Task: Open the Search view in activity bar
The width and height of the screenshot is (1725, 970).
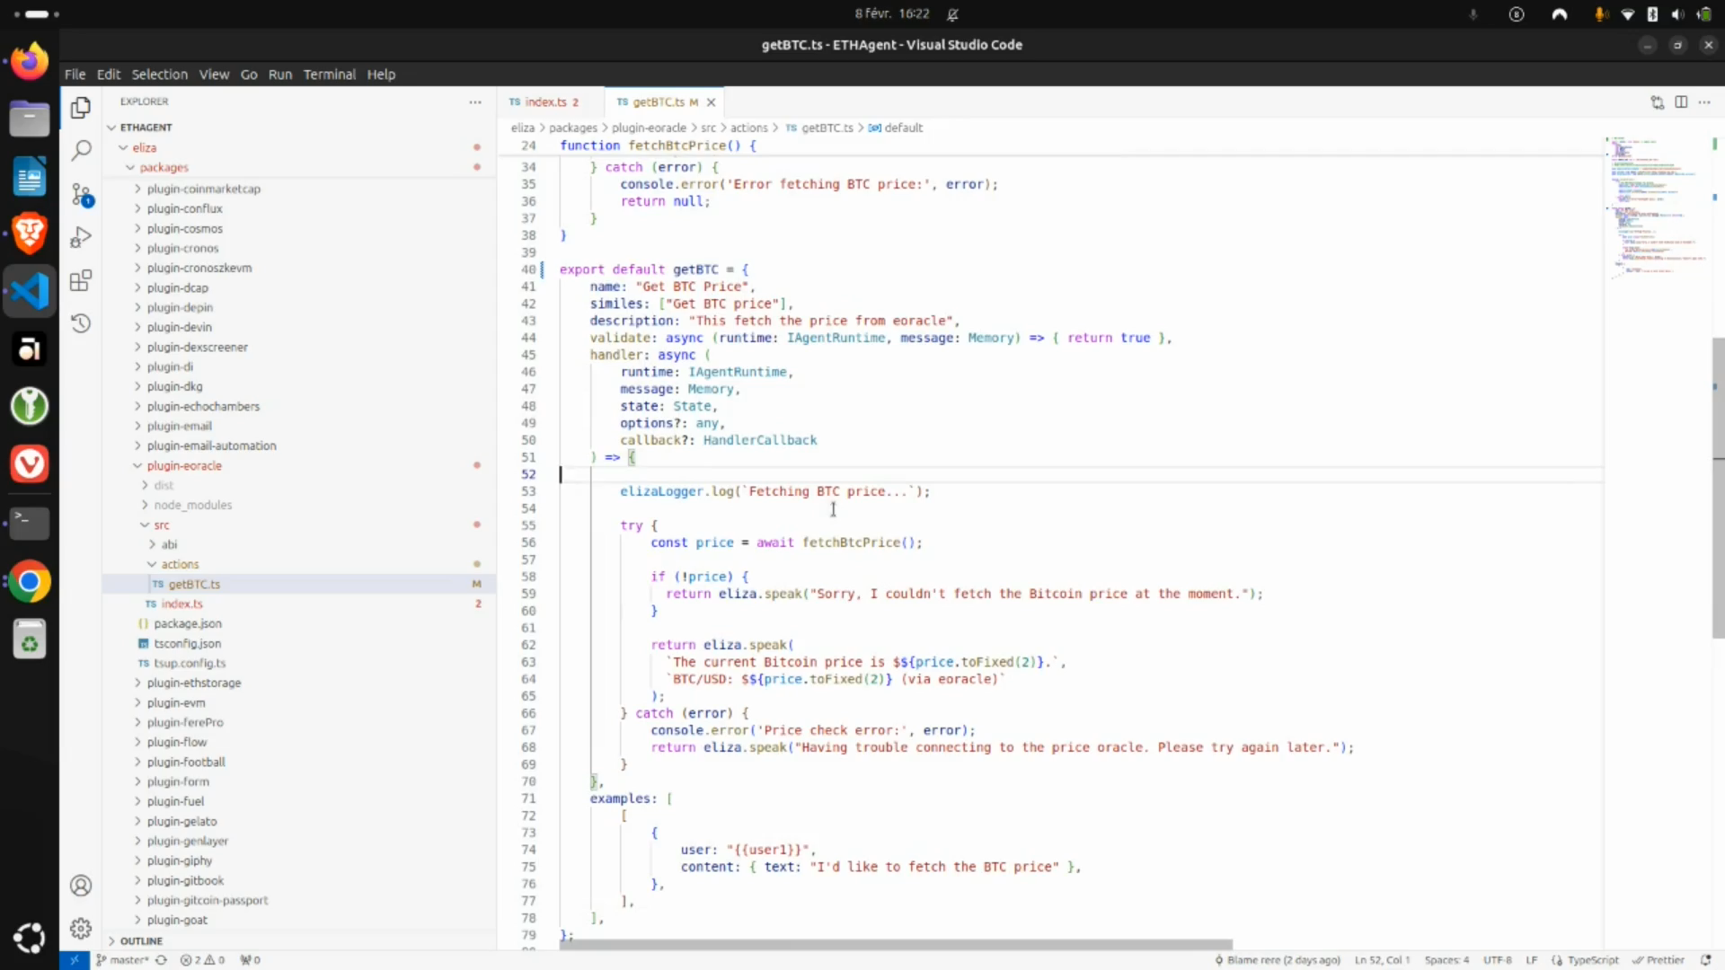Action: (x=81, y=150)
